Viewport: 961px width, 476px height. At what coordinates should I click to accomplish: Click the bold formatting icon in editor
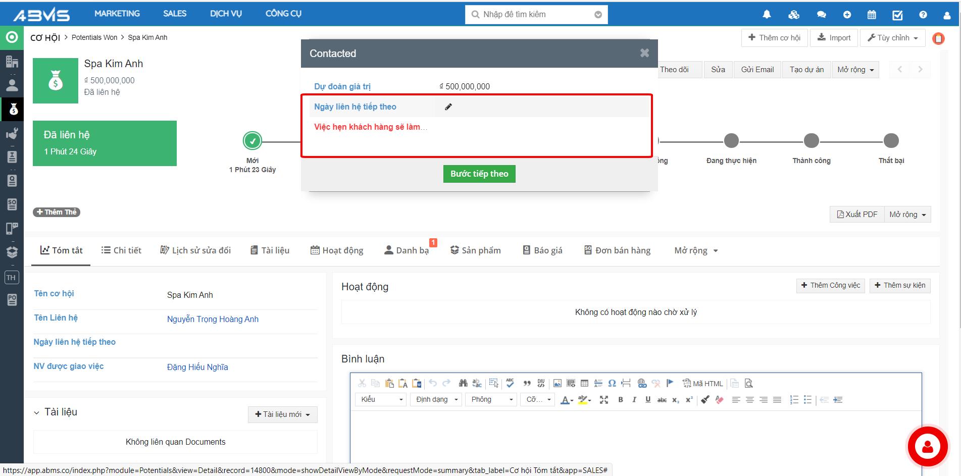click(621, 400)
